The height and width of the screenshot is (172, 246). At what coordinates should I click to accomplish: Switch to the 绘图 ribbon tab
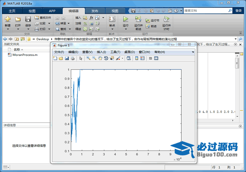click(x=32, y=11)
